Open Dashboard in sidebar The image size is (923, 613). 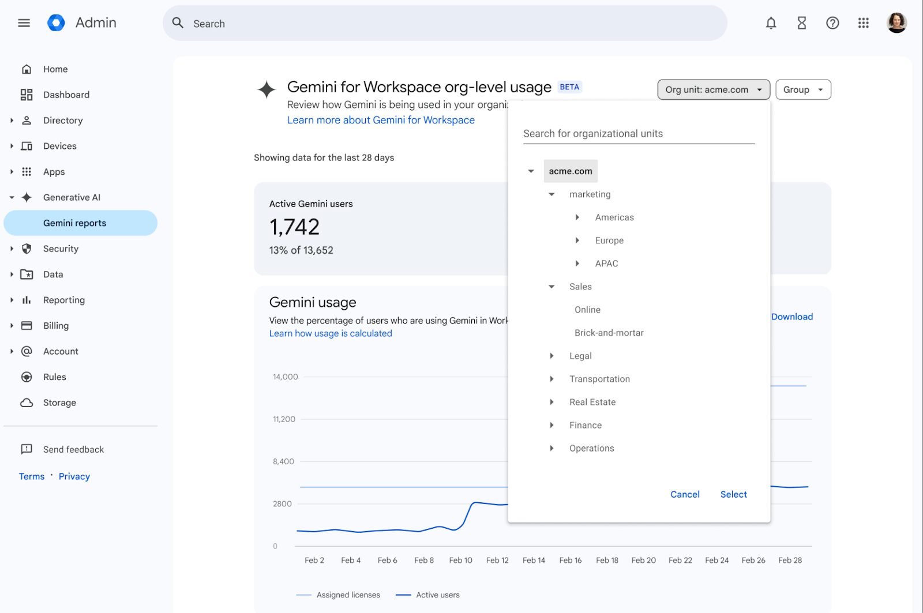click(x=66, y=95)
